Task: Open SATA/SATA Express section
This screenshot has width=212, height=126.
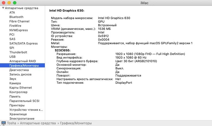Action: point(24,43)
